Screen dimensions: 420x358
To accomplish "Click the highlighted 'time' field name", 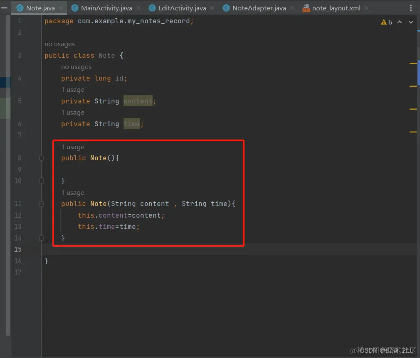I will pyautogui.click(x=132, y=124).
